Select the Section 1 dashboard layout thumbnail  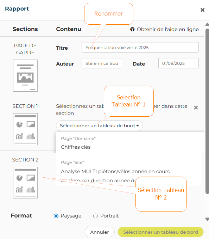coord(25,129)
